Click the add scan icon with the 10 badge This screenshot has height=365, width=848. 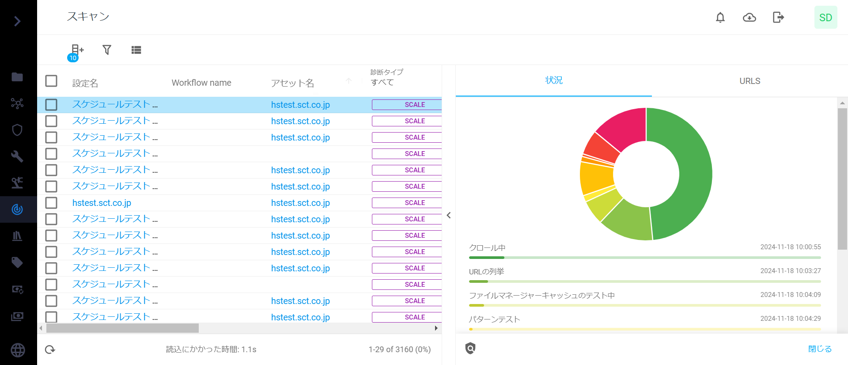(76, 52)
